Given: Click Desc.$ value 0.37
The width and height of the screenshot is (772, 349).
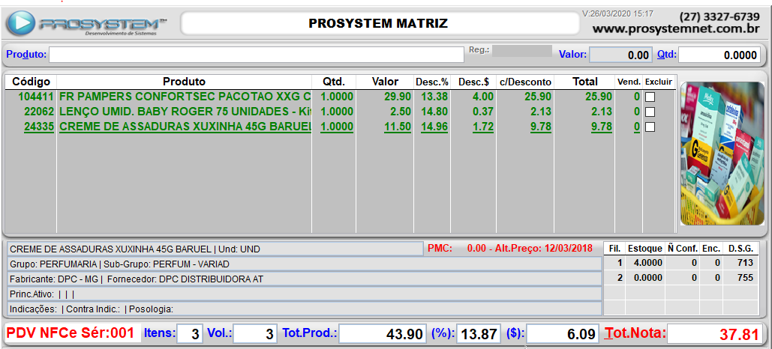Looking at the screenshot, I should tap(482, 112).
